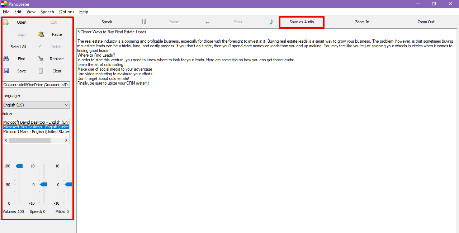Open the View menu
This screenshot has height=233, width=459.
[31, 12]
